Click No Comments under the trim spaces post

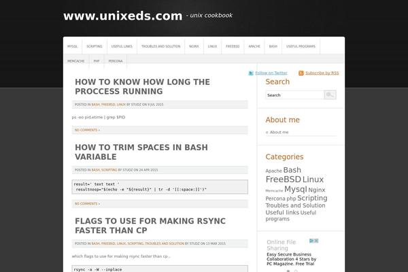(87, 204)
